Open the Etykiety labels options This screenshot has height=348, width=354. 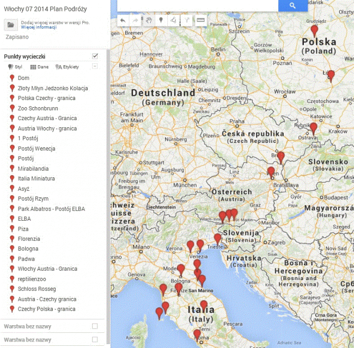[67, 67]
